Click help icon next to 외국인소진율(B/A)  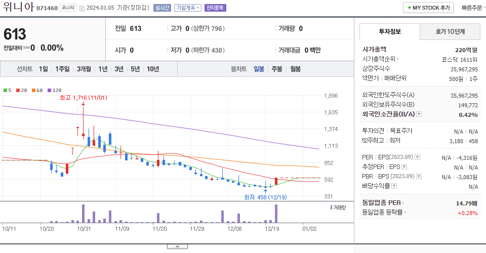pyautogui.click(x=419, y=114)
